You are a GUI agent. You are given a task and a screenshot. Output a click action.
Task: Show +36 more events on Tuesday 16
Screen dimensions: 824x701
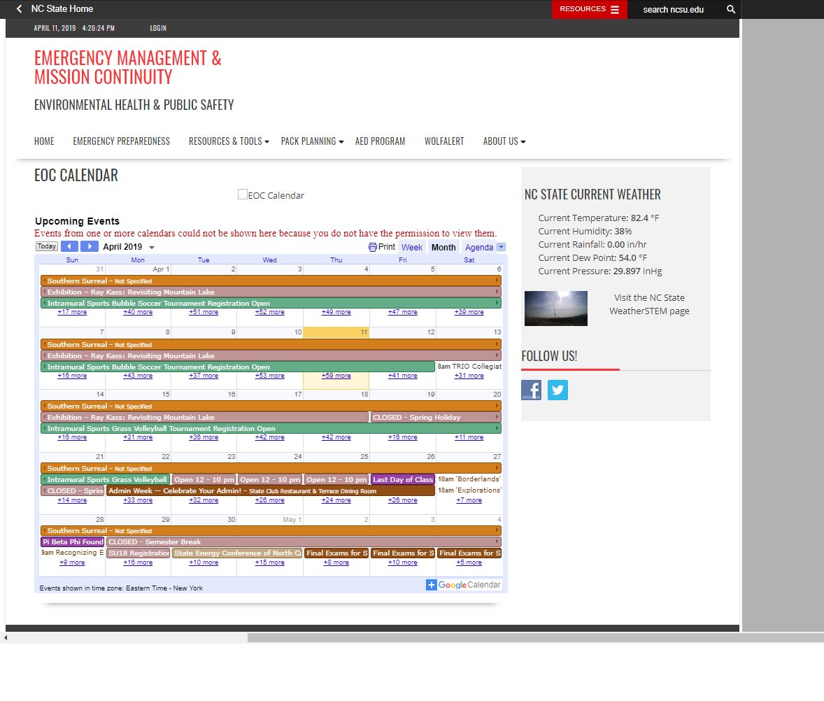(x=204, y=437)
